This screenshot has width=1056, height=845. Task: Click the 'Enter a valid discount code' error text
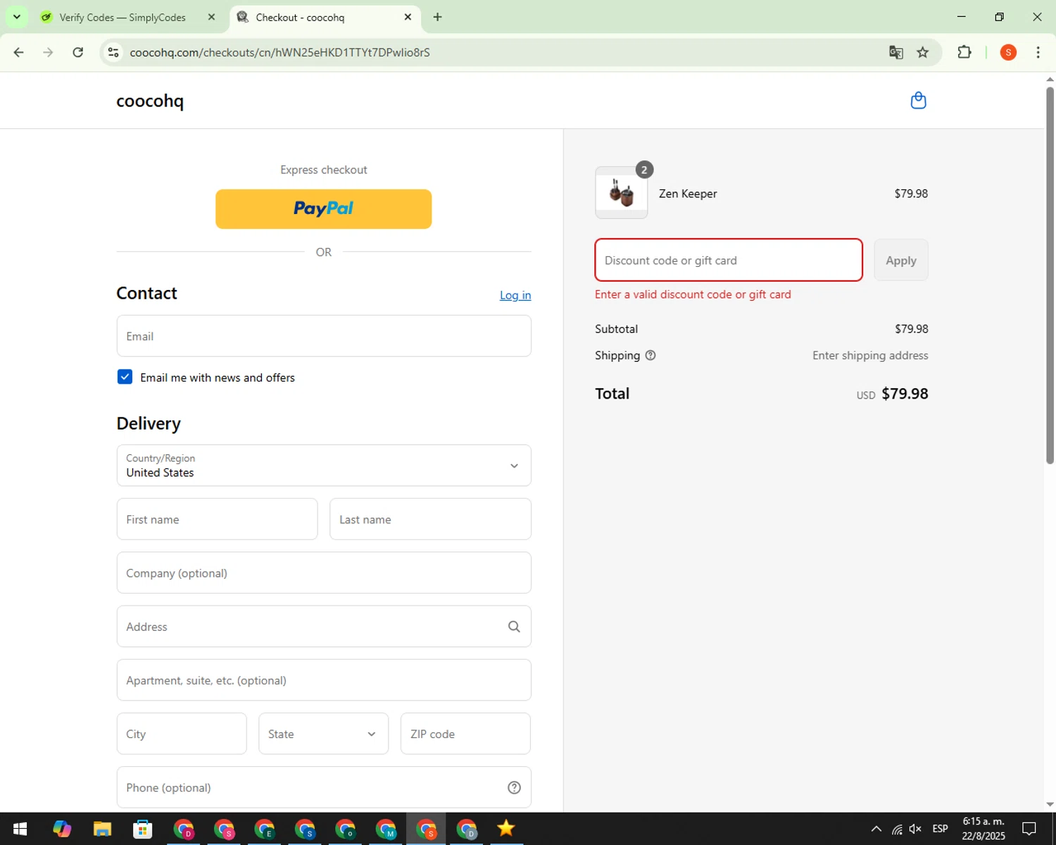point(693,294)
